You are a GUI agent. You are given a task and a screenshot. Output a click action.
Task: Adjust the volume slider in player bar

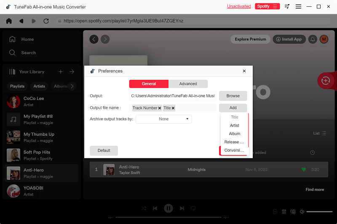coord(319,211)
